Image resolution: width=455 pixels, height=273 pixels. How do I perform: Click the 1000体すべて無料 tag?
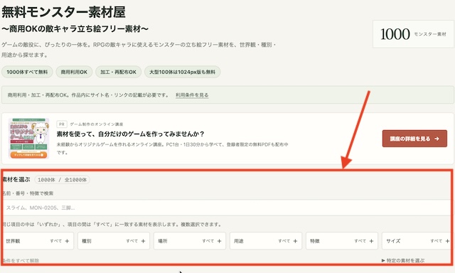(x=27, y=72)
